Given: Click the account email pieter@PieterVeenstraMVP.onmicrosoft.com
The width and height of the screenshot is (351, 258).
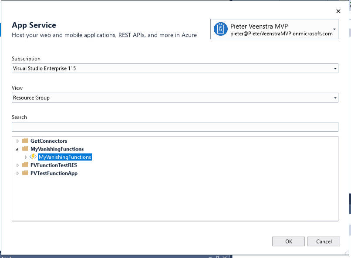Looking at the screenshot, I should pos(281,34).
